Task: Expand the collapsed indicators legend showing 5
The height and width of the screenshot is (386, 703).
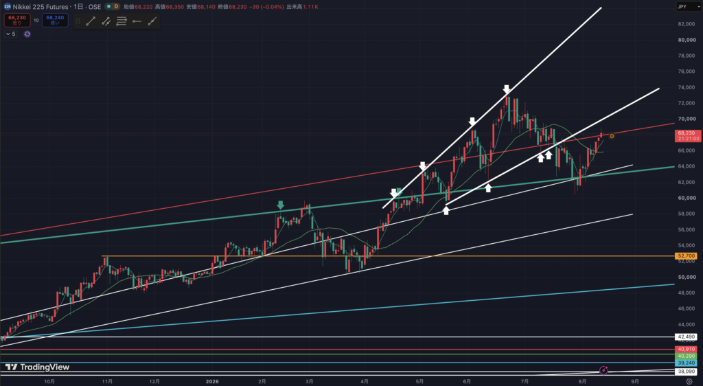Action: [10, 34]
